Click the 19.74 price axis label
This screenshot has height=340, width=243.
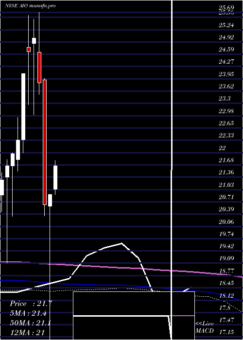coord(226,234)
